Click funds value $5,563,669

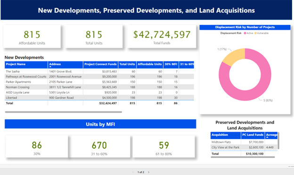pos(109,82)
